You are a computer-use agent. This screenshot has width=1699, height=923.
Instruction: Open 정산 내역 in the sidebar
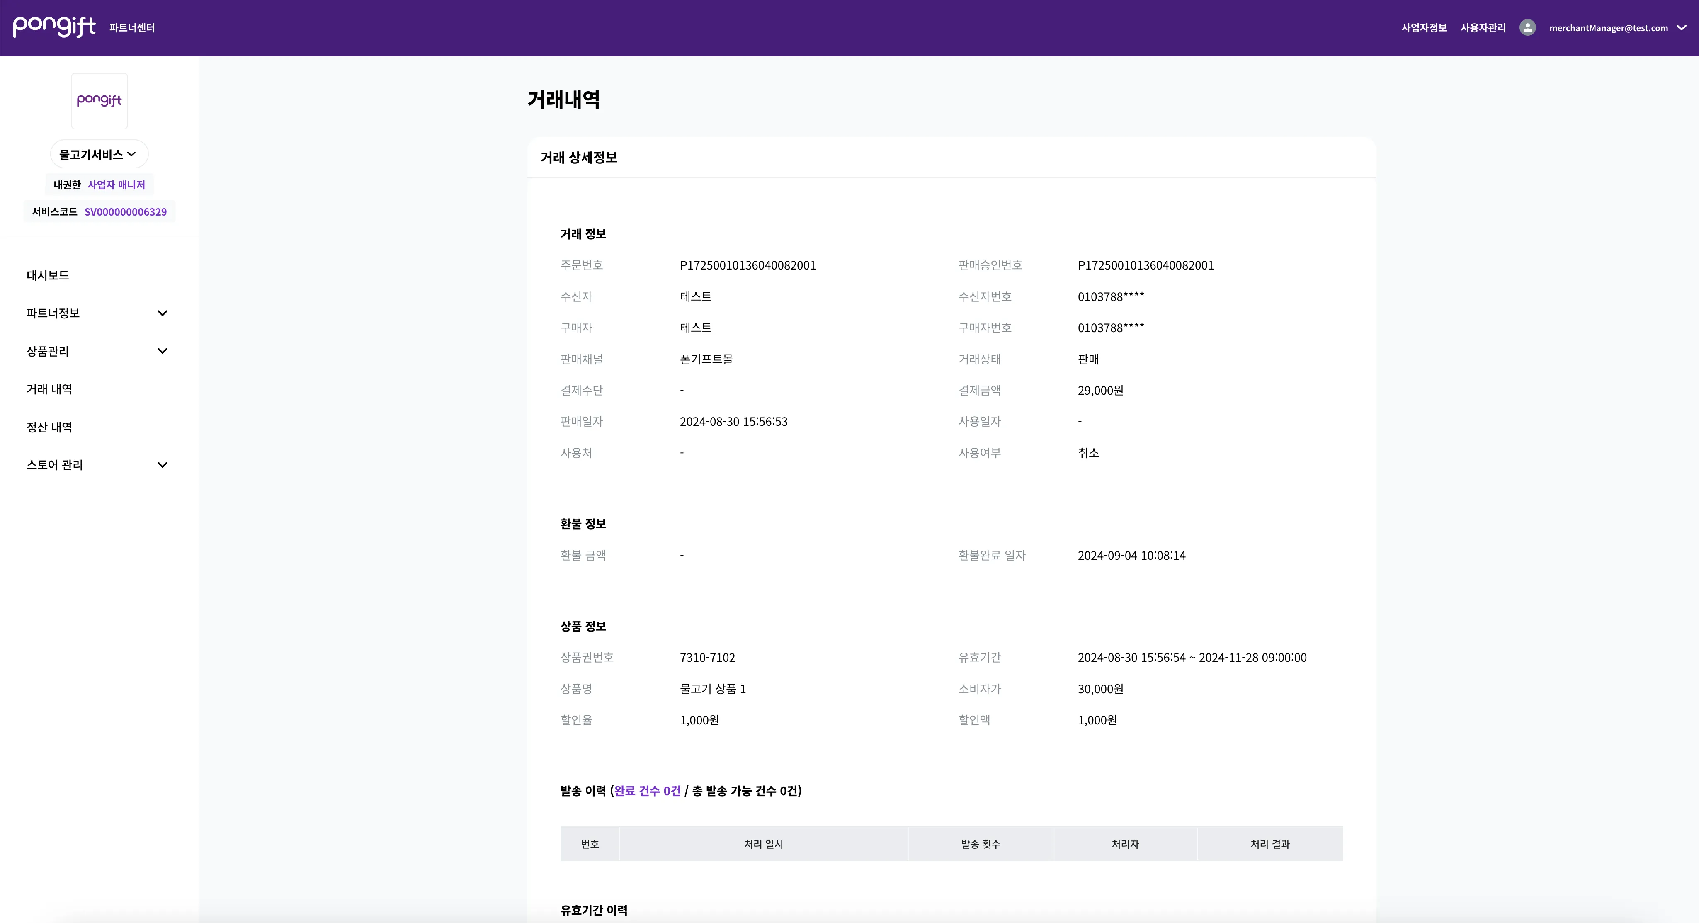[49, 427]
